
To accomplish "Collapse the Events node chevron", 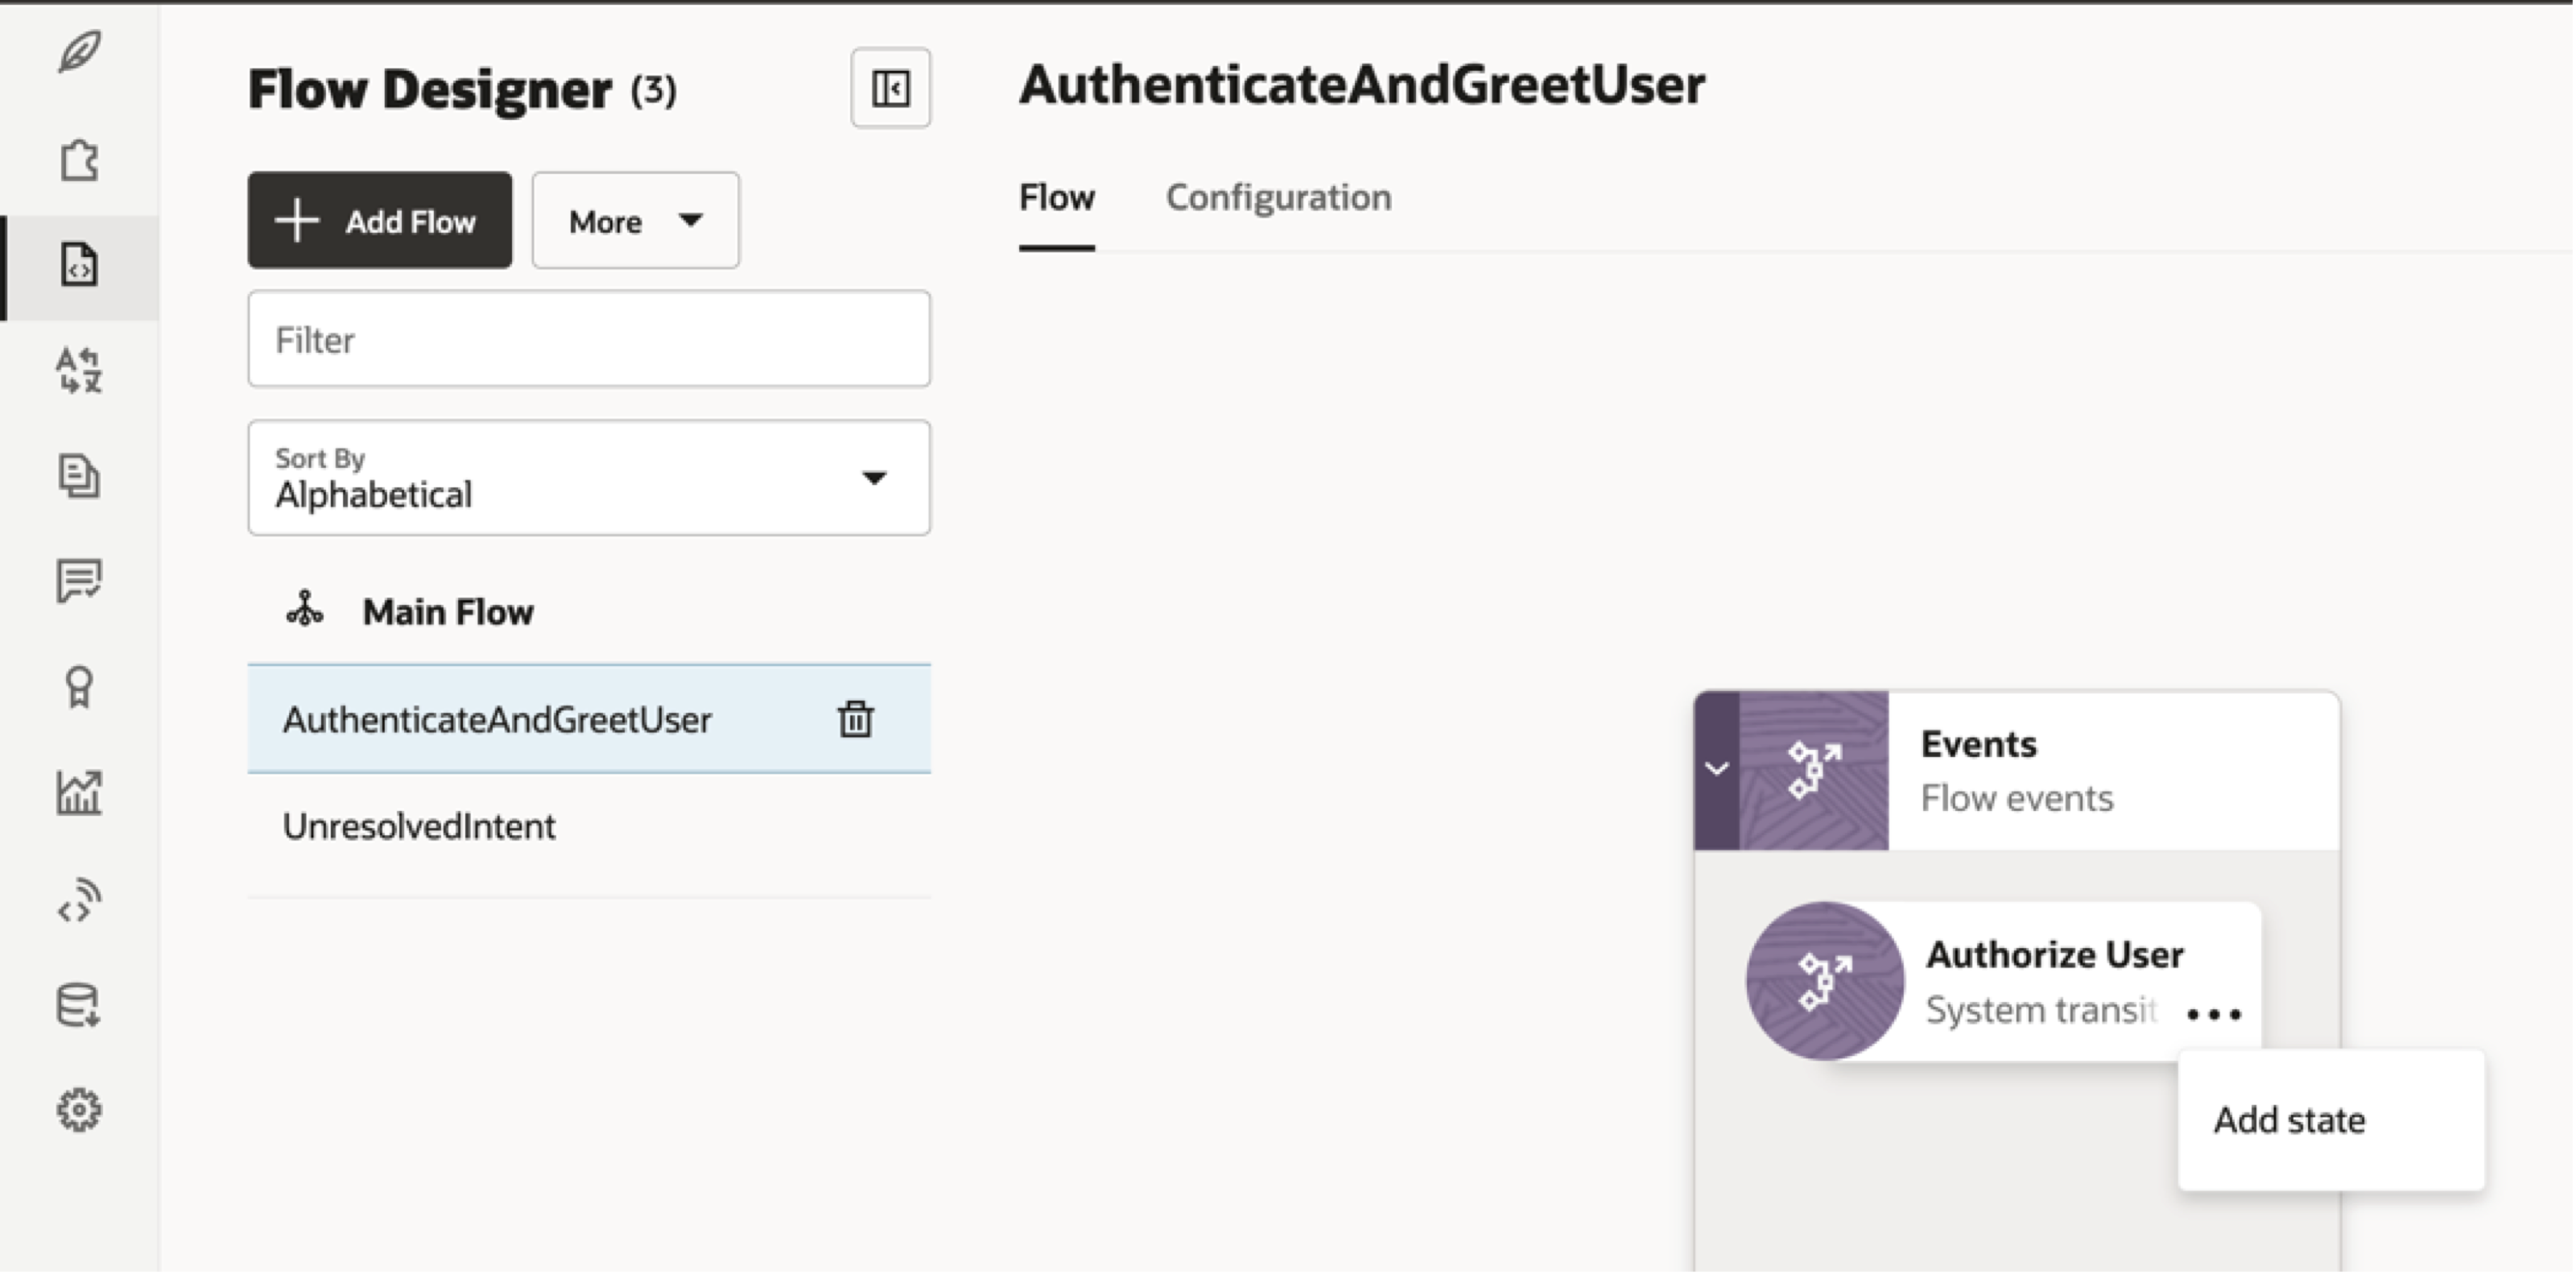I will (1717, 770).
